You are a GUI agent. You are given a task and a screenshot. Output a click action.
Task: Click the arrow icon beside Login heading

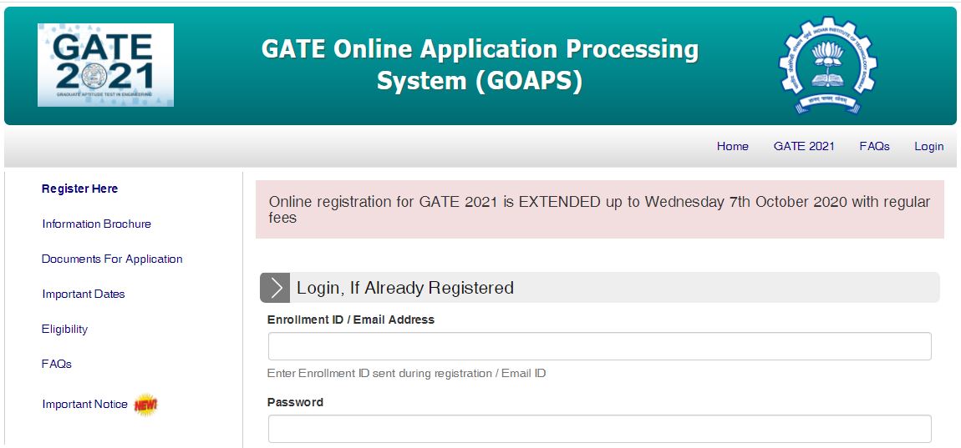click(x=275, y=288)
